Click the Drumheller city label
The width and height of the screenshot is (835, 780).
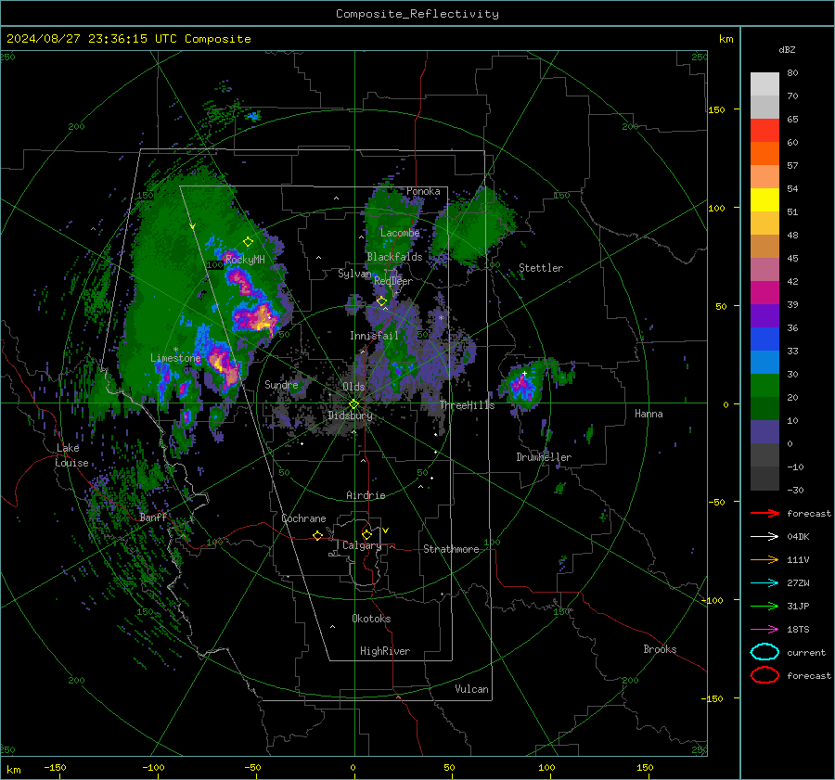tap(544, 457)
